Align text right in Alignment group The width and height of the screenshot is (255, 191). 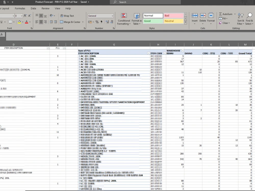[x=45, y=22]
